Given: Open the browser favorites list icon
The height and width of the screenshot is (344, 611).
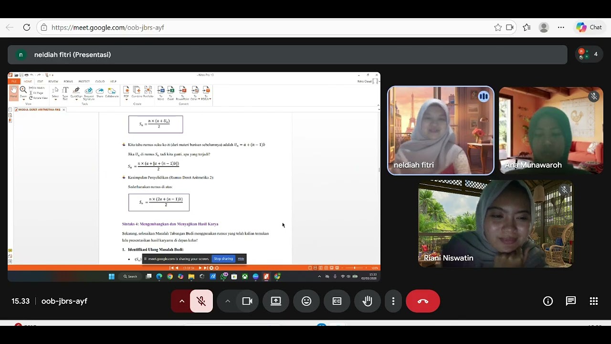Looking at the screenshot, I should [x=527, y=27].
